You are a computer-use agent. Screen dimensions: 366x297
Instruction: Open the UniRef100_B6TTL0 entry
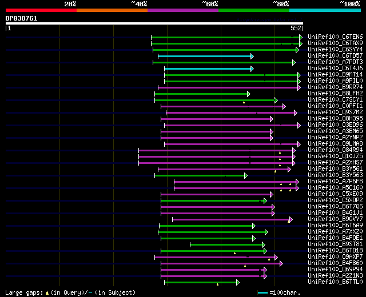click(x=335, y=282)
